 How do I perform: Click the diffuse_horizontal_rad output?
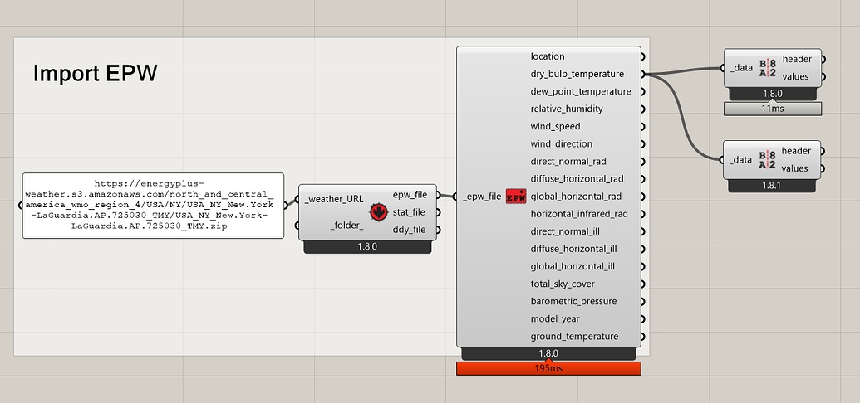[x=577, y=179]
